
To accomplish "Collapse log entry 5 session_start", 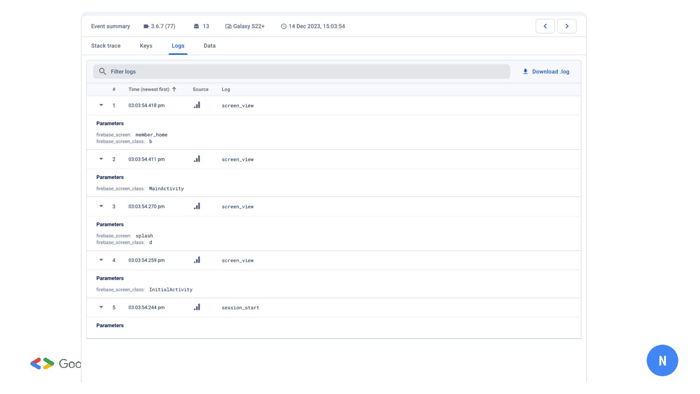I will (x=101, y=307).
